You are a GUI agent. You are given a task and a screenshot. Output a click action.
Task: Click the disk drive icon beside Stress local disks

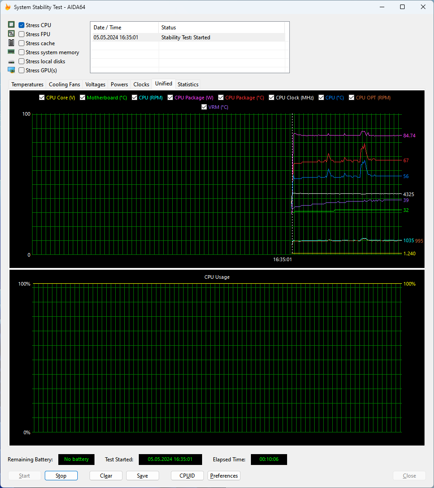[x=11, y=61]
